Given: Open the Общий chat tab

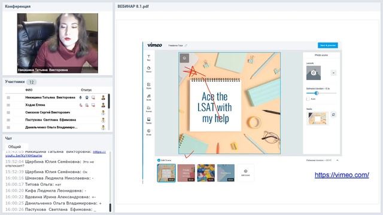Looking at the screenshot, I should [x=14, y=147].
